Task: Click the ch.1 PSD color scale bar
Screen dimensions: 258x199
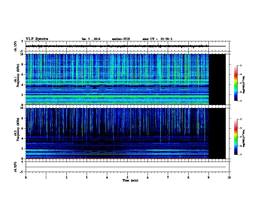Action: point(236,83)
